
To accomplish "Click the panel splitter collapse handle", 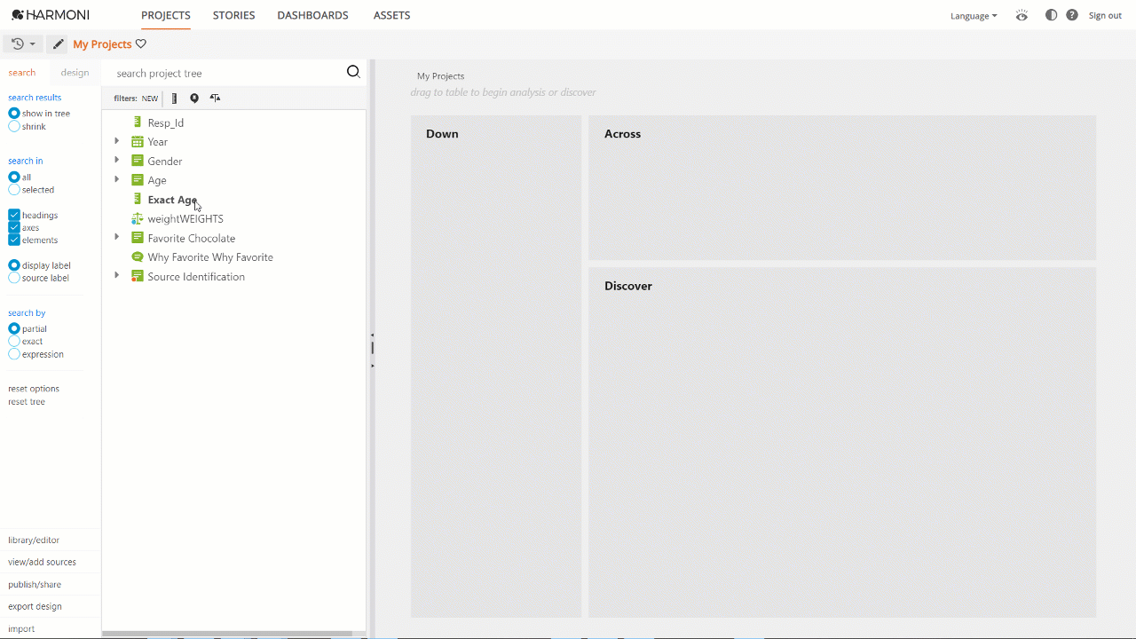I will [x=372, y=349].
